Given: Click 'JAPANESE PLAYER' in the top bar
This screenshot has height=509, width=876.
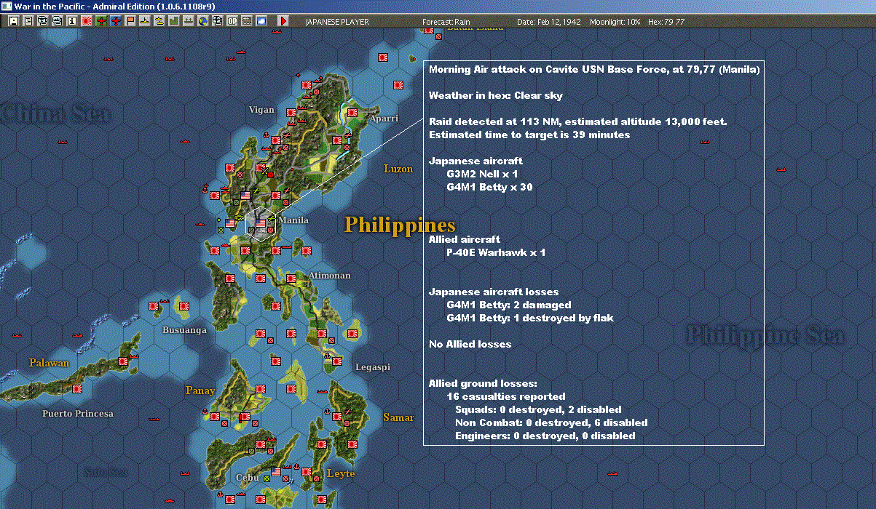Looking at the screenshot, I should [337, 22].
